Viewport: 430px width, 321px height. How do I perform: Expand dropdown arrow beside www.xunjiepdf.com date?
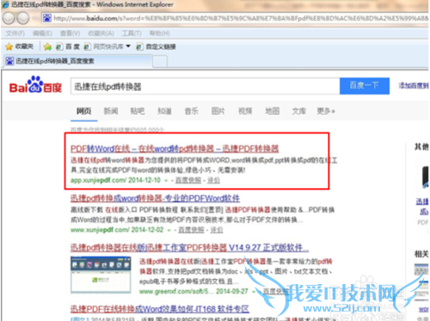pyautogui.click(x=169, y=230)
